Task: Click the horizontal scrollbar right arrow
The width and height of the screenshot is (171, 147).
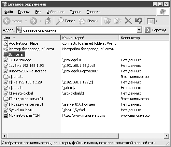Action: [166, 136]
